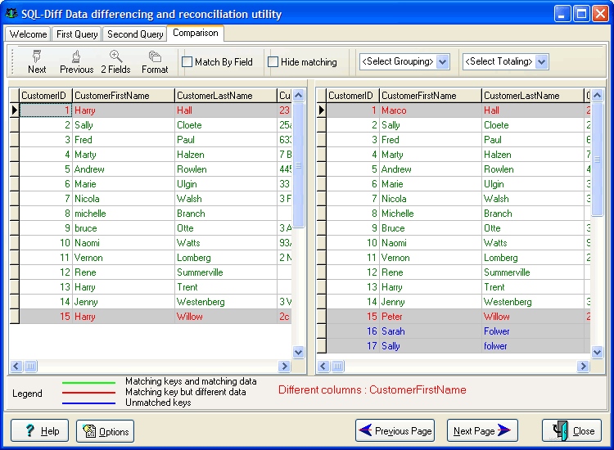
Task: Click CustomerLastName header in right grid
Action: [533, 96]
